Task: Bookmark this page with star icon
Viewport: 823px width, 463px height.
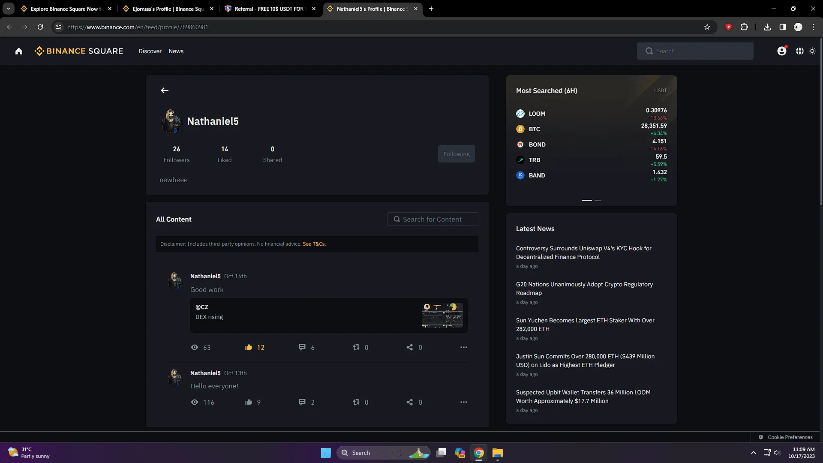Action: click(707, 27)
